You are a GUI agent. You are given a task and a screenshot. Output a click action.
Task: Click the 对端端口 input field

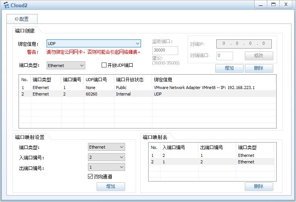click(x=225, y=56)
